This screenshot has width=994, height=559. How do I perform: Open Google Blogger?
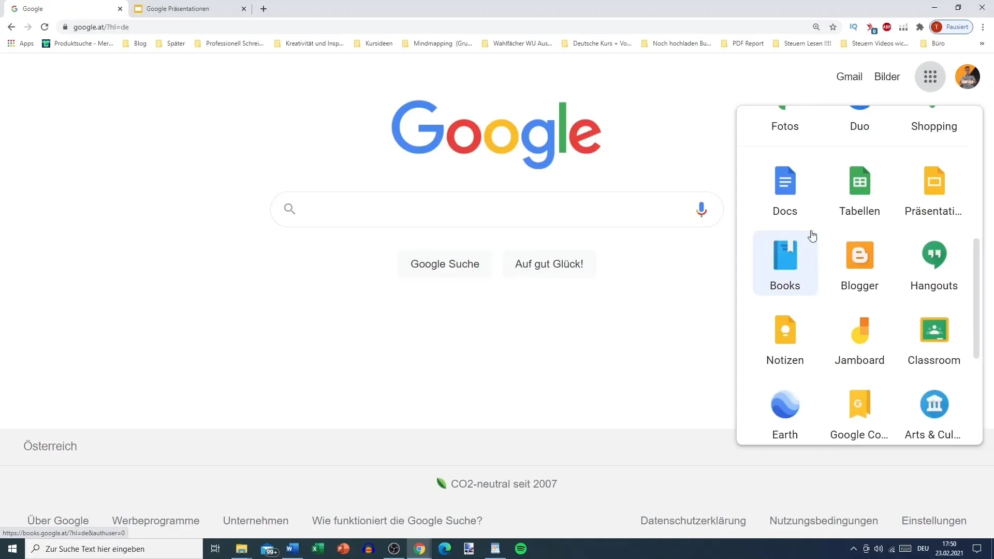859,266
